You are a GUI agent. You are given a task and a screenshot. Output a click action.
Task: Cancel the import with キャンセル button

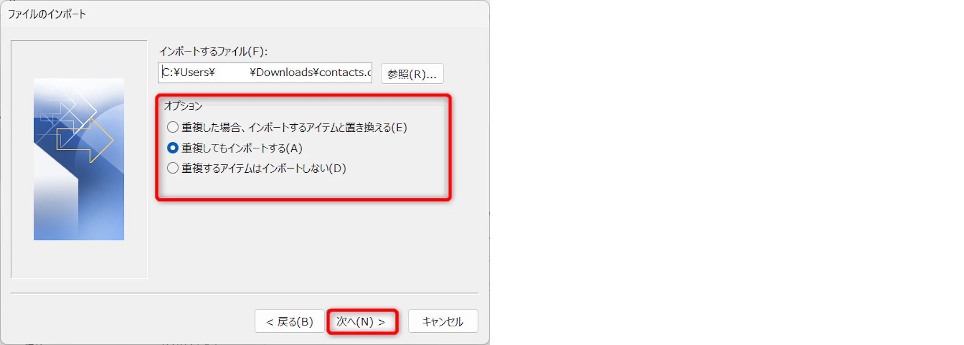pos(443,321)
